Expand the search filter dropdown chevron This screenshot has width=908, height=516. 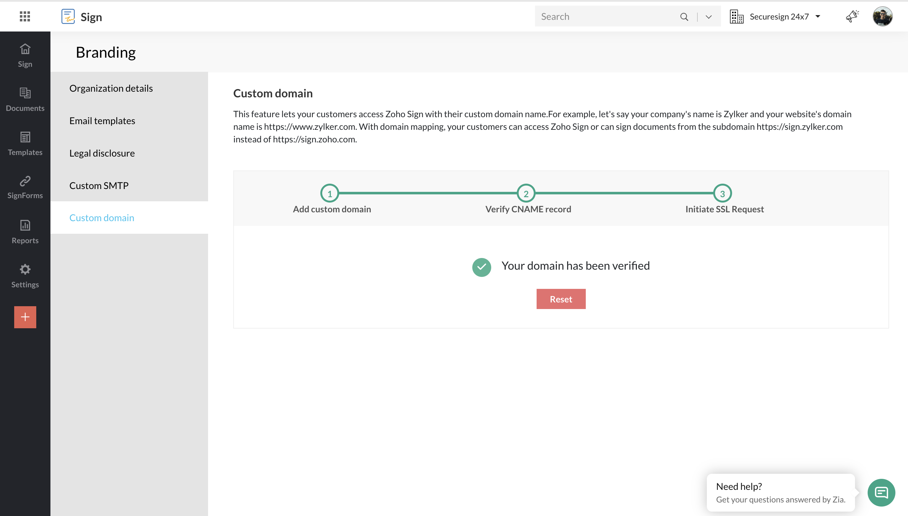(709, 17)
